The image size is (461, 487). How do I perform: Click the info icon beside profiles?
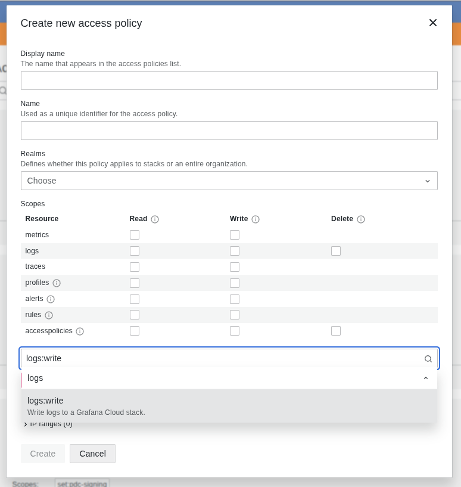(x=57, y=283)
